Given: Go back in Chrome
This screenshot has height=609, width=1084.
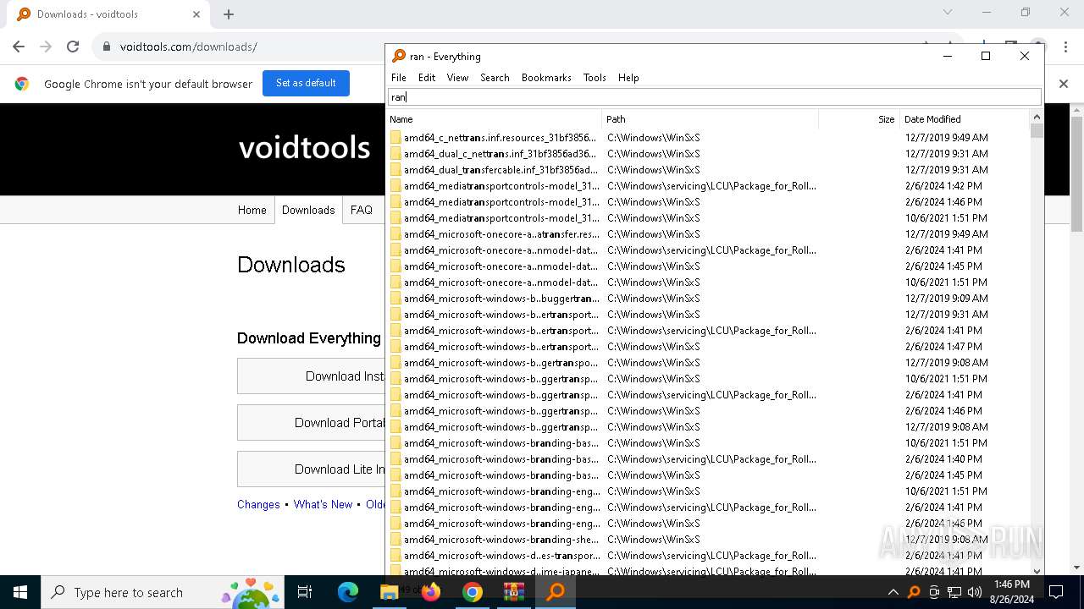Looking at the screenshot, I should 19,47.
